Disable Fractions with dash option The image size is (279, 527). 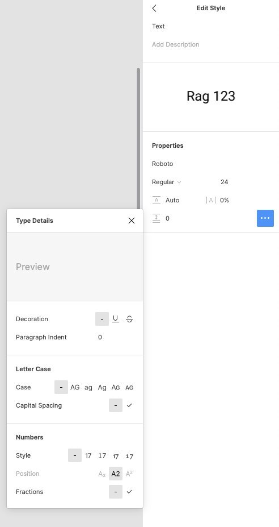pos(116,492)
